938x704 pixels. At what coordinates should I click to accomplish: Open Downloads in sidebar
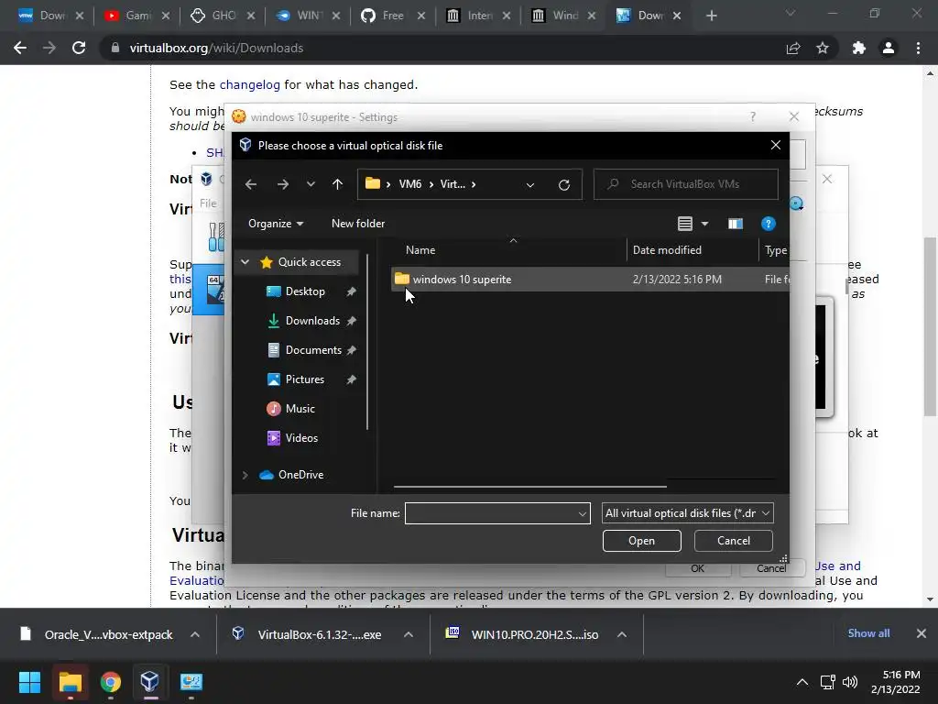point(312,320)
